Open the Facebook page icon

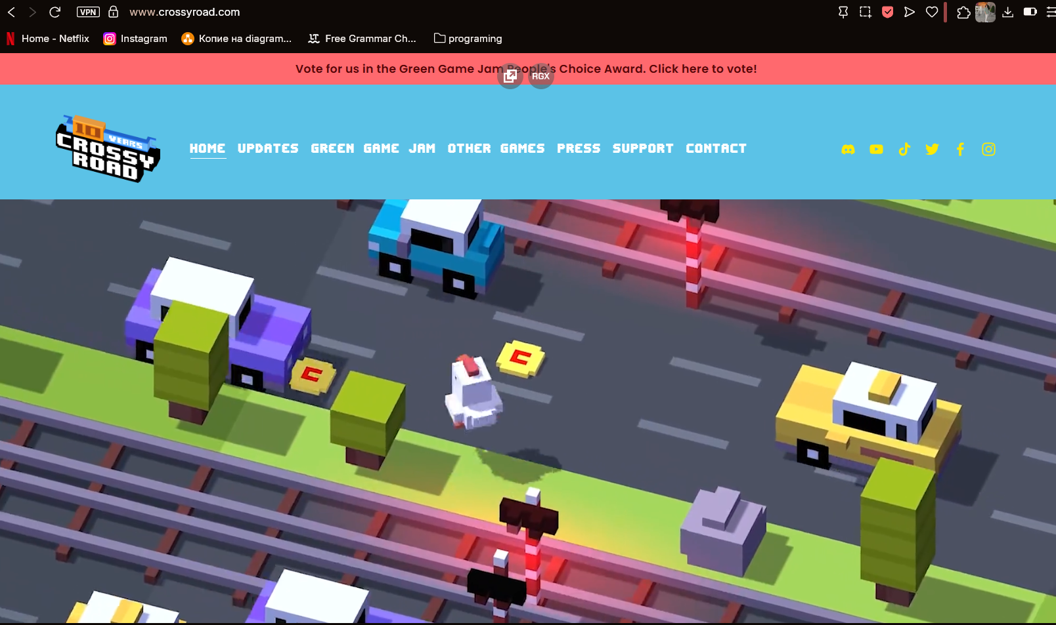(960, 150)
